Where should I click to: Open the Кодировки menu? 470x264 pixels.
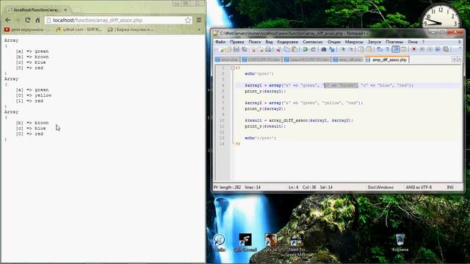pos(287,42)
